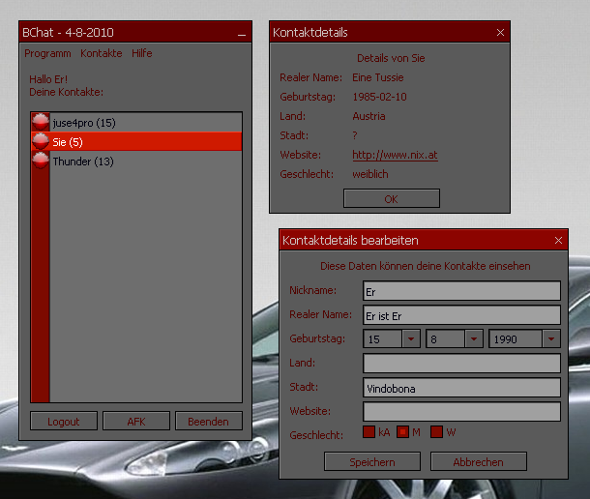Open the birthday month dropdown
The image size is (590, 499).
click(474, 339)
